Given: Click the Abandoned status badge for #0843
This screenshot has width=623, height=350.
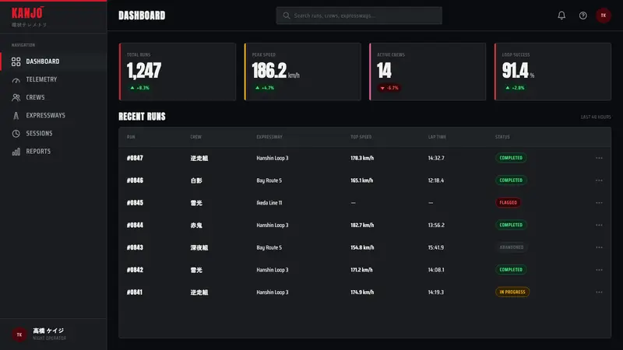Looking at the screenshot, I should 512,247.
